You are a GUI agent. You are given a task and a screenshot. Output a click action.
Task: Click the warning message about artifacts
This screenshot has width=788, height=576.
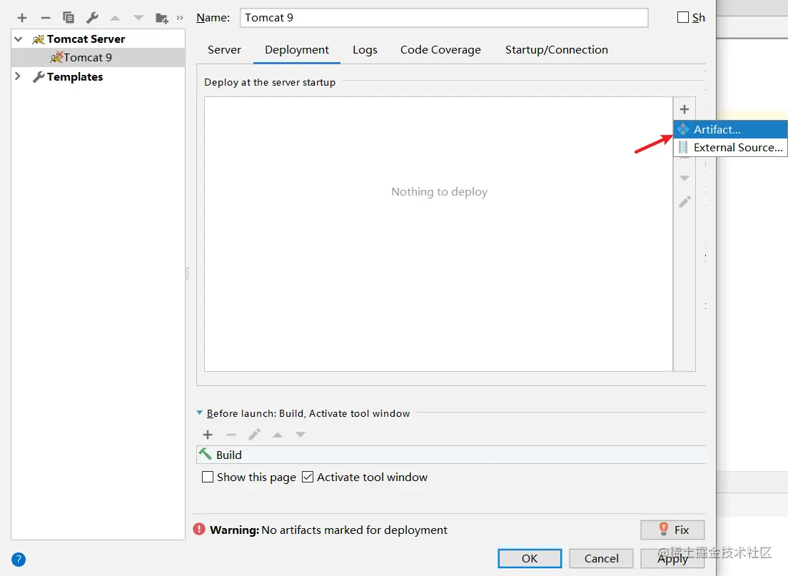(328, 530)
